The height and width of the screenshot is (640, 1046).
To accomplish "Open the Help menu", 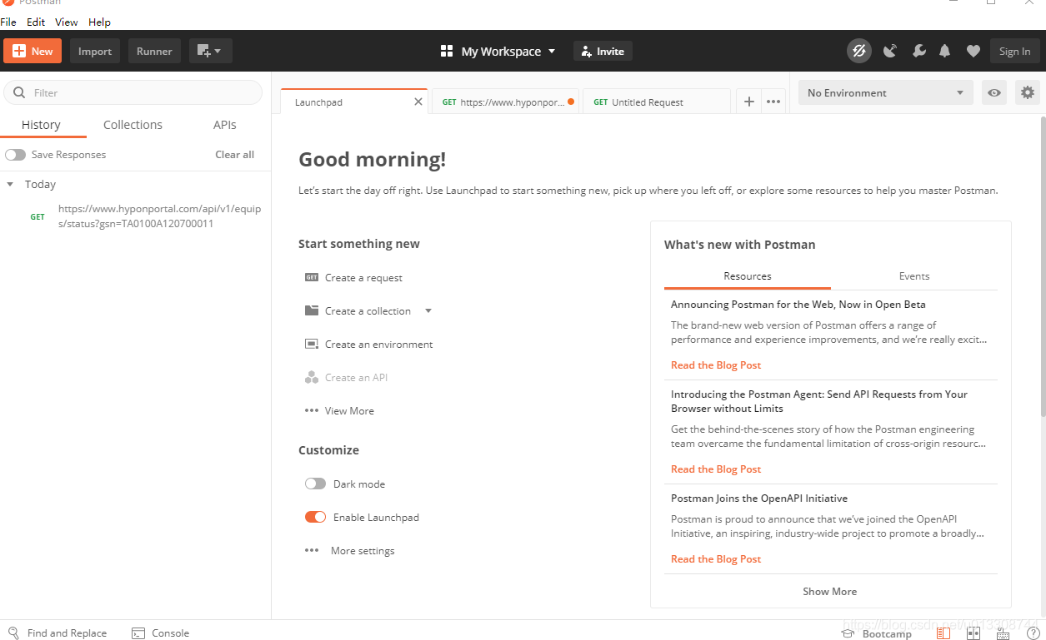I will pos(99,22).
